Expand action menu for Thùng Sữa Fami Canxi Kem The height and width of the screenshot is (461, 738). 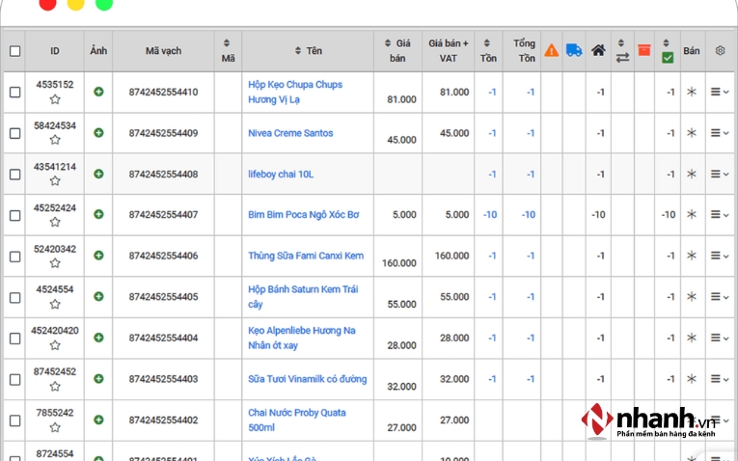[720, 257]
